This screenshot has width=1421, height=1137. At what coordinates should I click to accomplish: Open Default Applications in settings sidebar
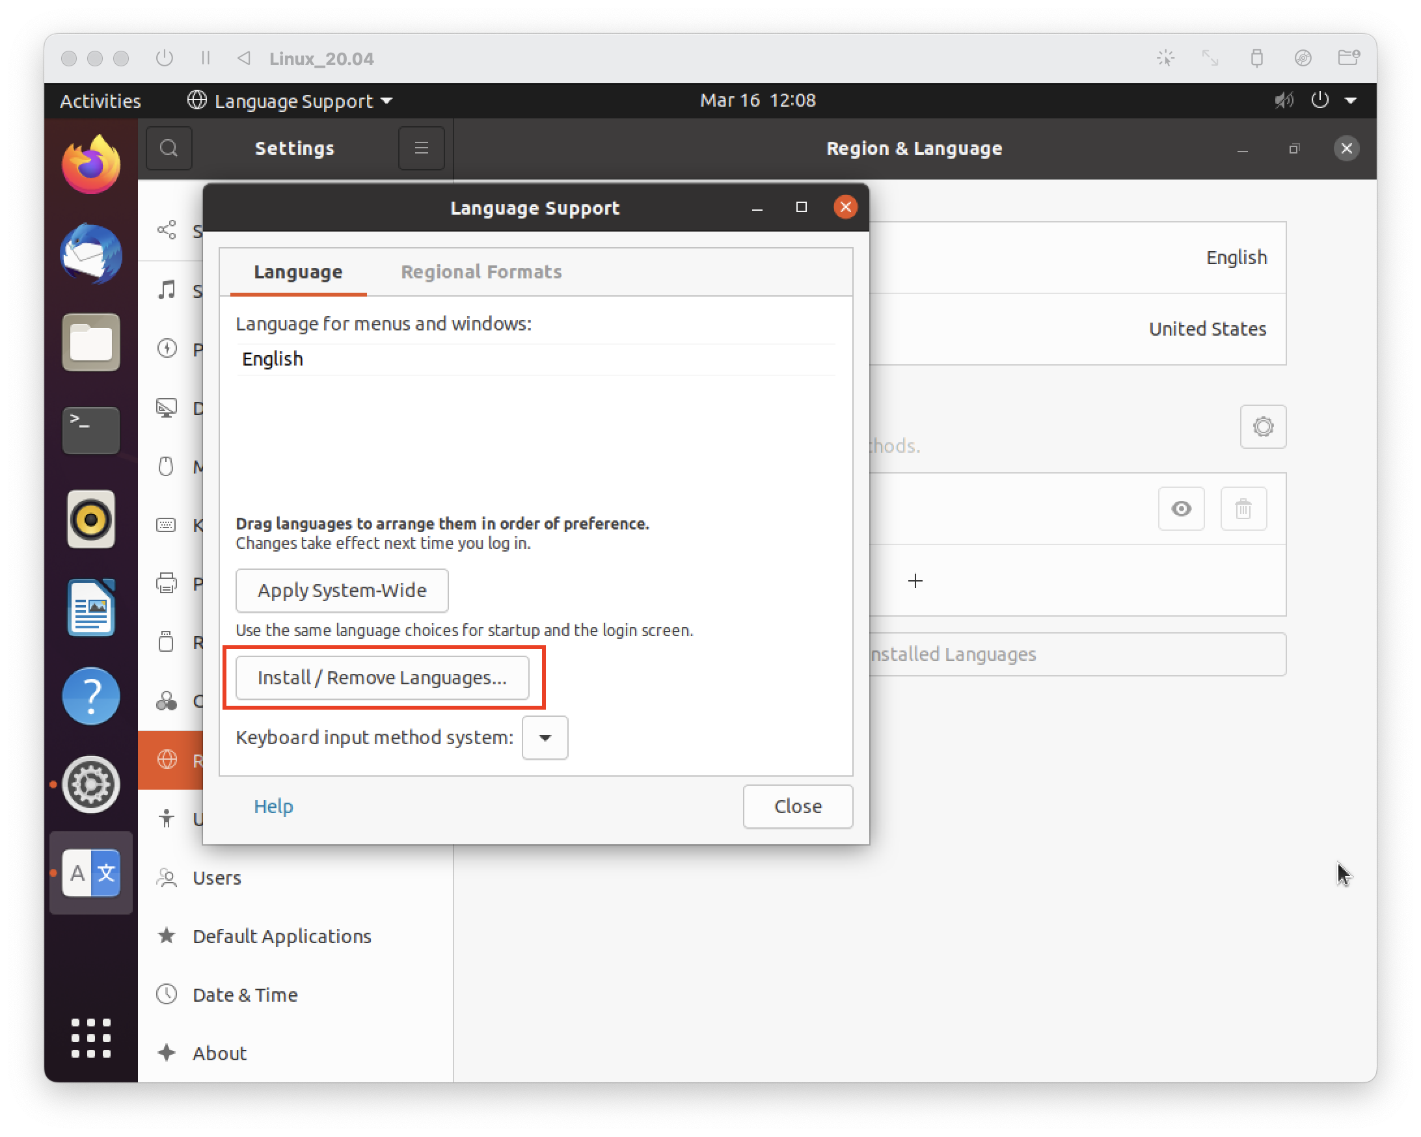pyautogui.click(x=282, y=936)
